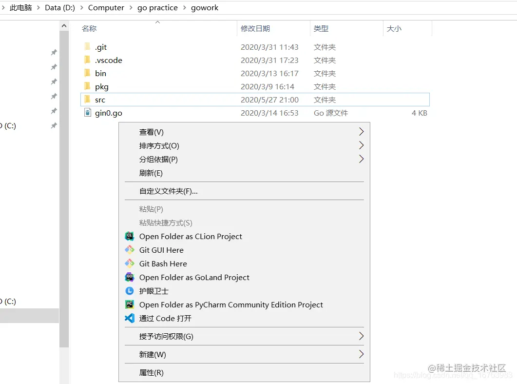Click navigation pane scrollbar up arrow

64,26
